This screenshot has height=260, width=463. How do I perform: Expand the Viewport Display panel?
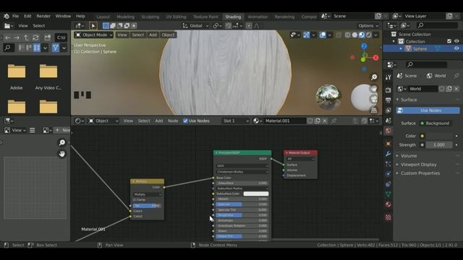click(x=418, y=165)
